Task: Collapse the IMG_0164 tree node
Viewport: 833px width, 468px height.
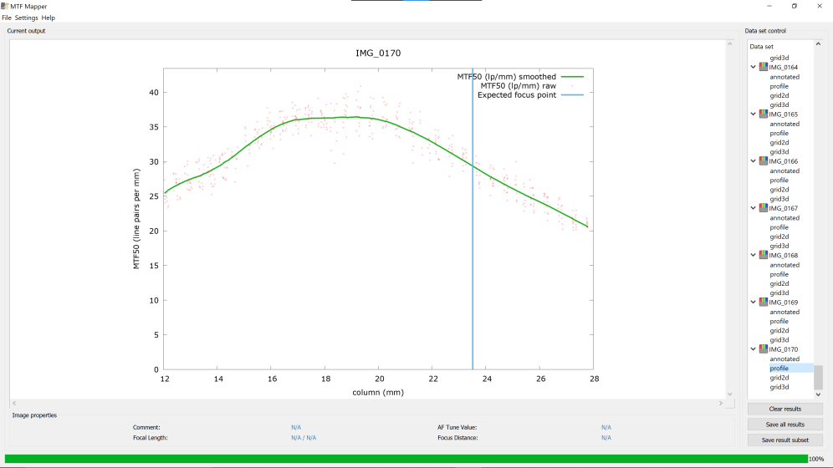Action: tap(754, 67)
